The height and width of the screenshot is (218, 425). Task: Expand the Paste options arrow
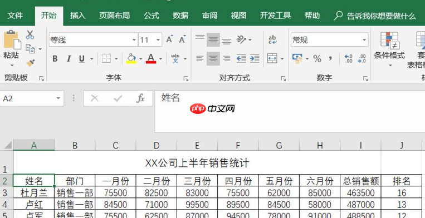12,66
